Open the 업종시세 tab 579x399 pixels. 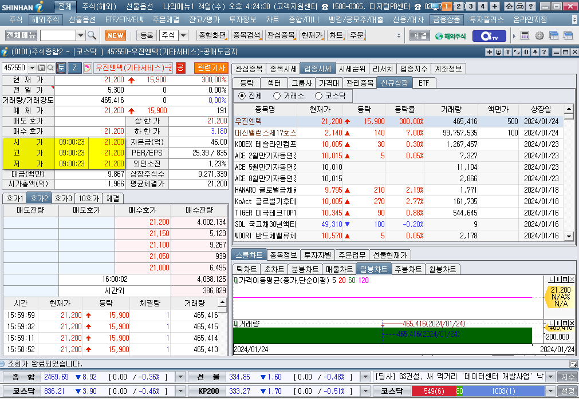click(x=317, y=69)
